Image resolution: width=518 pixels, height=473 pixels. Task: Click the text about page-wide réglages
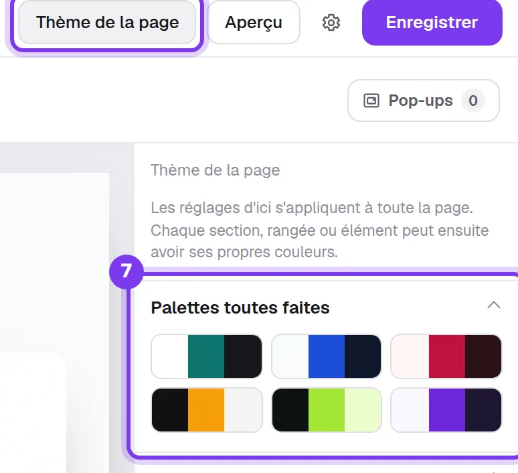(319, 230)
